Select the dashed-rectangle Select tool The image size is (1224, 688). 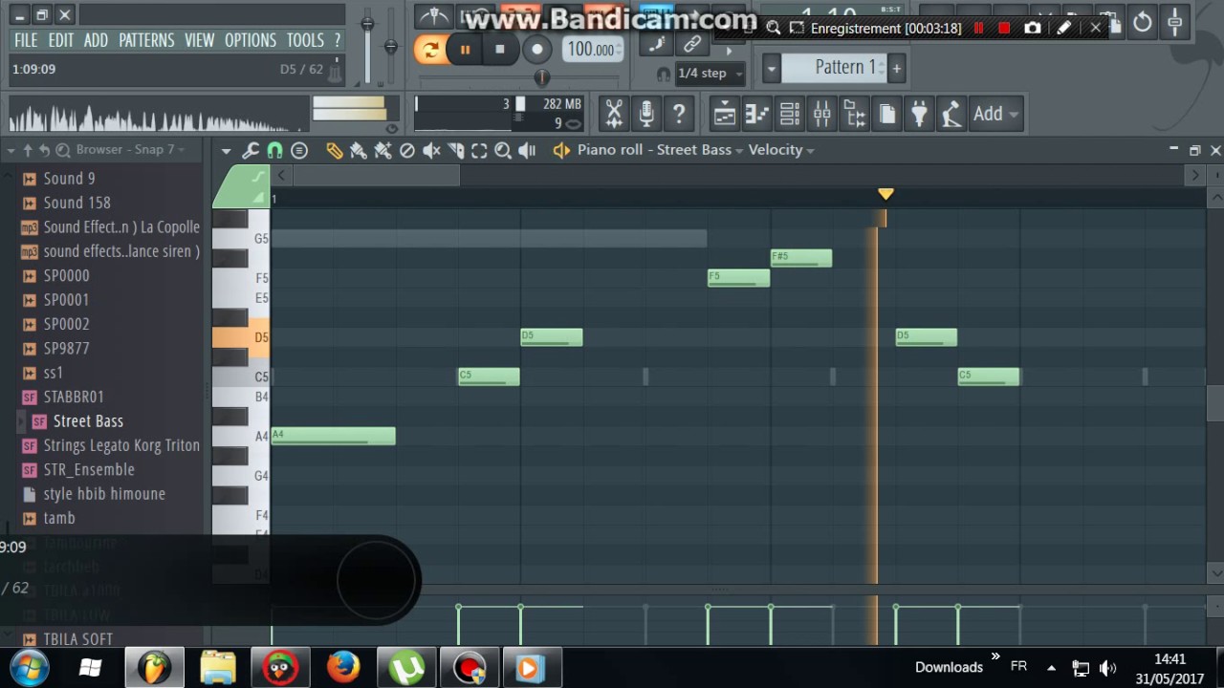click(479, 150)
